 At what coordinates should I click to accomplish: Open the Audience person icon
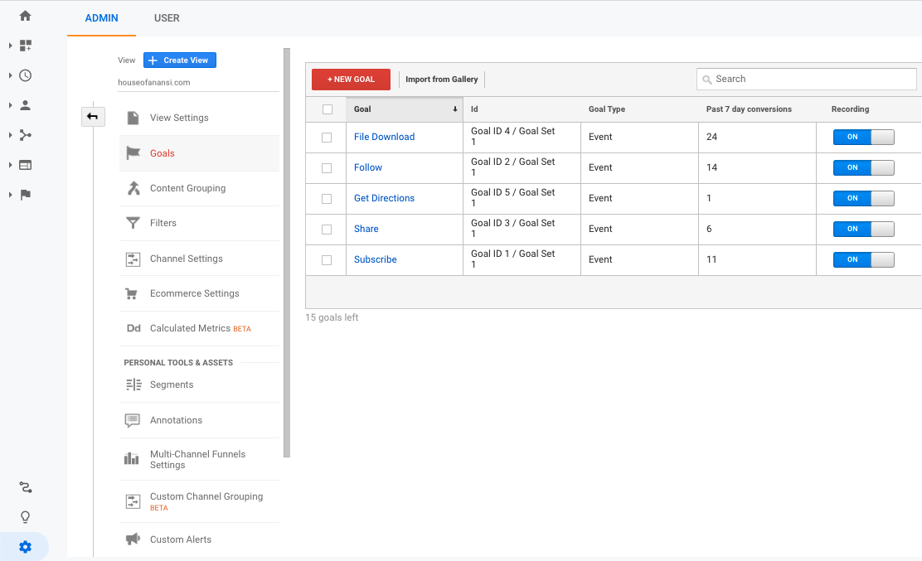[x=25, y=105]
